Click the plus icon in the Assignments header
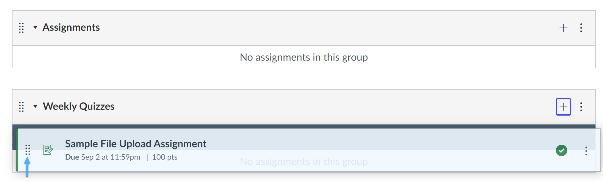The image size is (603, 182). (563, 28)
